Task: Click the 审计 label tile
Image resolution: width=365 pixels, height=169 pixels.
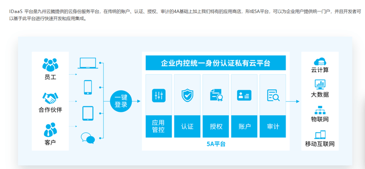Action: coord(273,126)
